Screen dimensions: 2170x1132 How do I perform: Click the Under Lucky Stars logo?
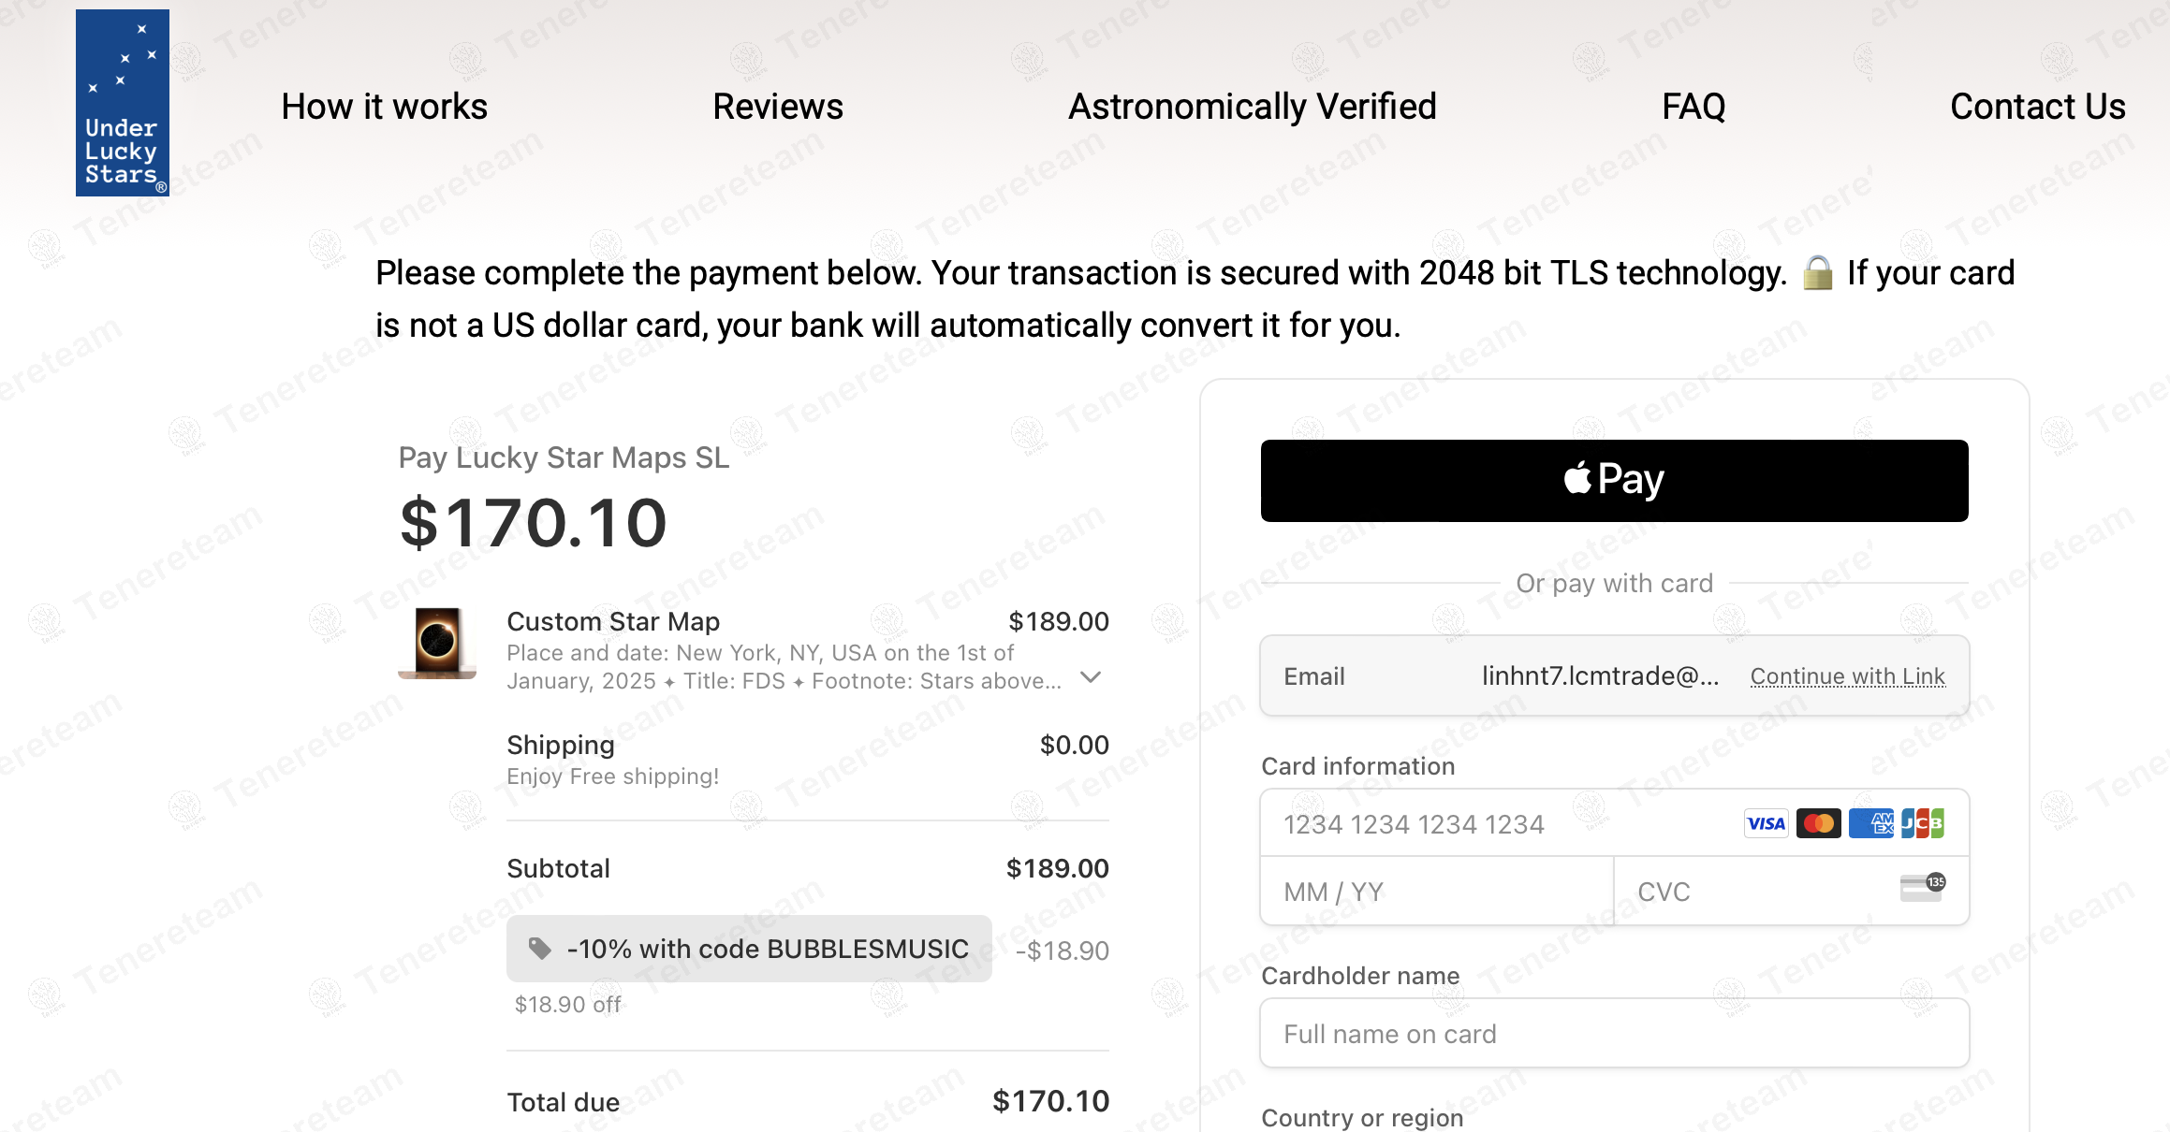click(x=123, y=103)
